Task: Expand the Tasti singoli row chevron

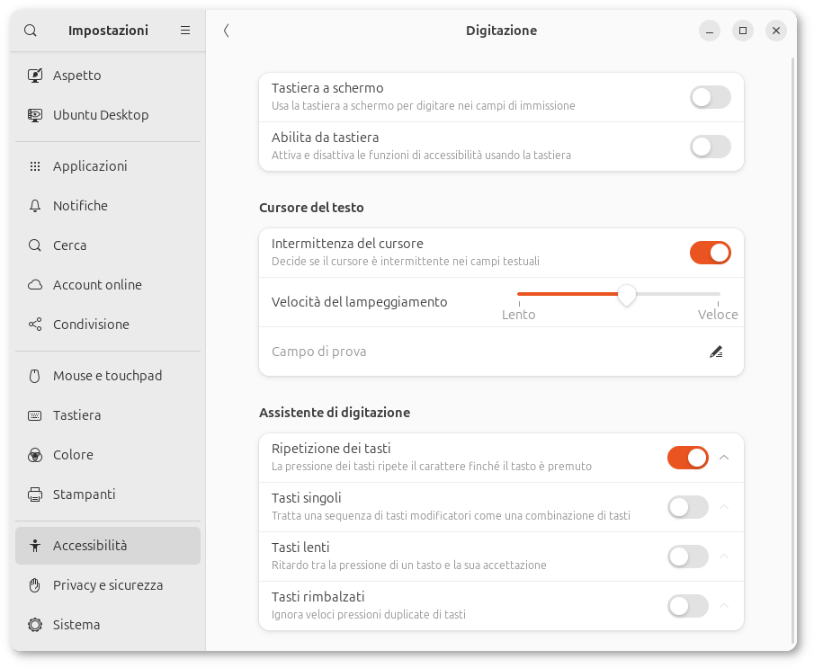Action: [x=725, y=507]
